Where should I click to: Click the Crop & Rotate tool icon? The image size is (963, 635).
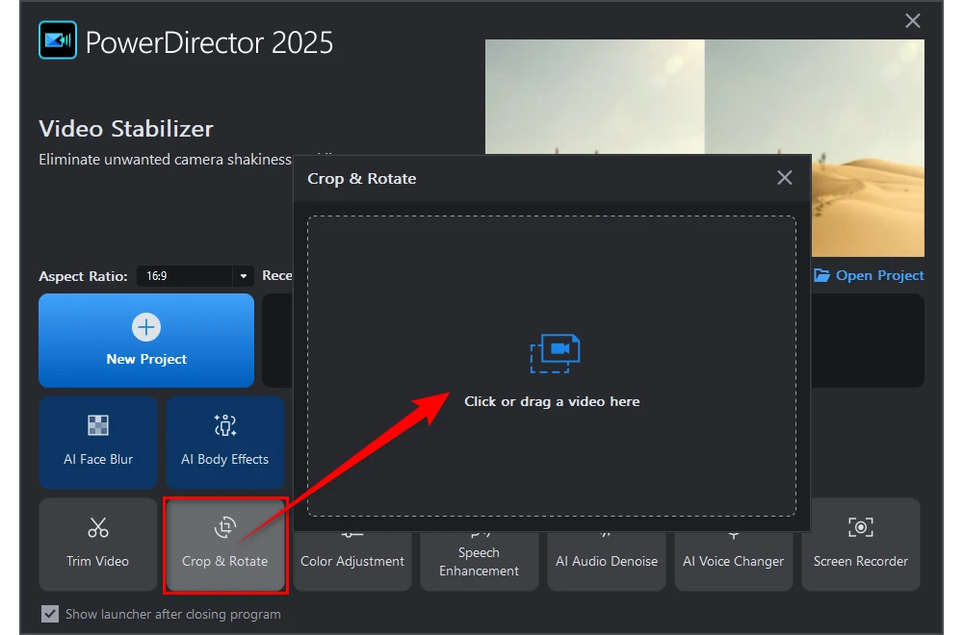click(225, 526)
